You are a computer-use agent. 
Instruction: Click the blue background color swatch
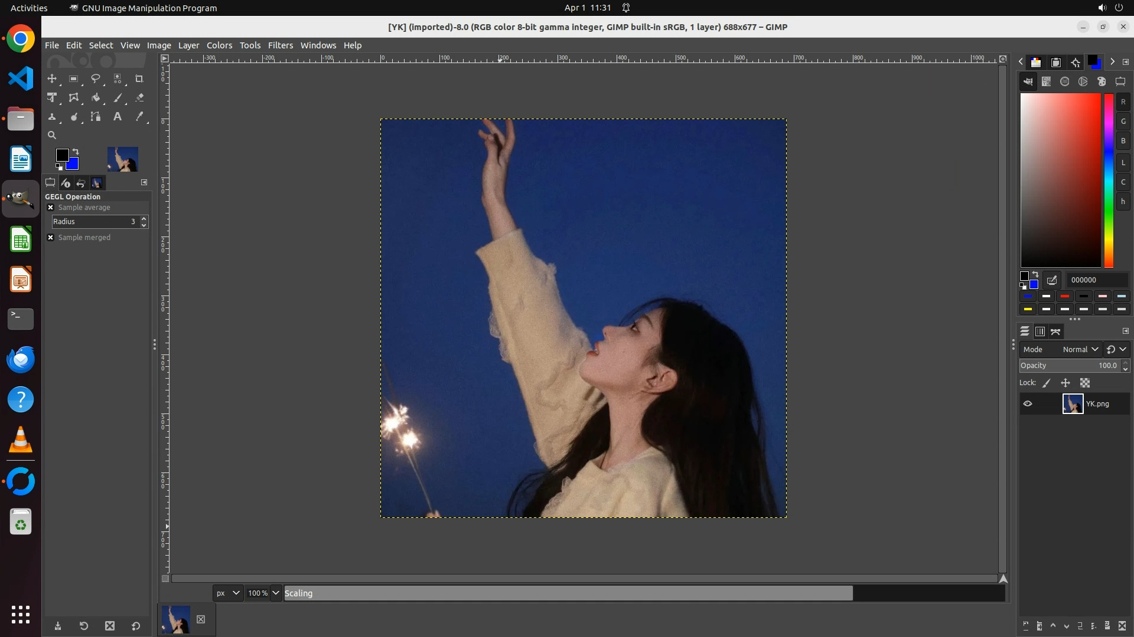click(x=74, y=165)
